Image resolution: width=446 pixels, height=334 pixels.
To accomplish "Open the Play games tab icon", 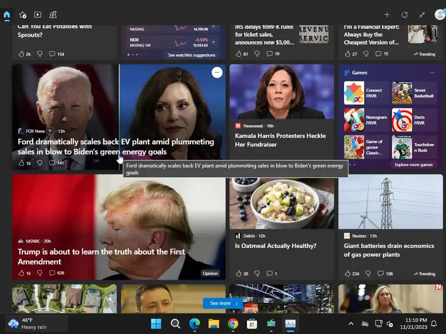I will [53, 15].
